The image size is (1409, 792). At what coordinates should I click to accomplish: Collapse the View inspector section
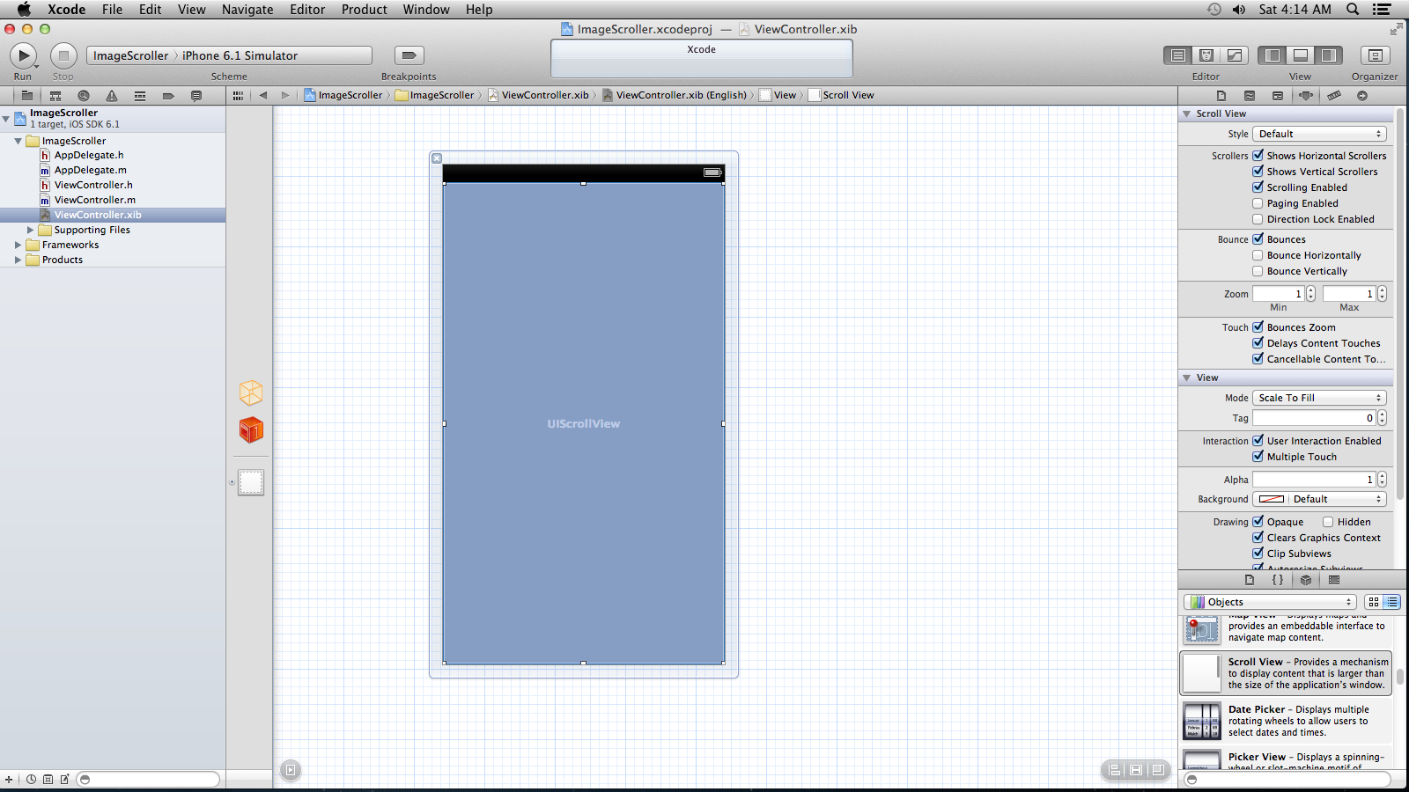tap(1187, 378)
